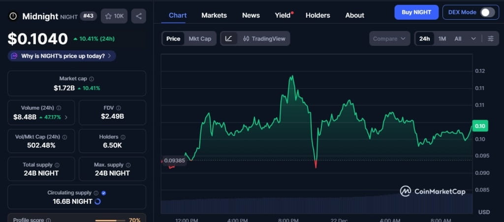Screen dimensions: 504x222
Task: Open the News tab
Action: point(251,15)
